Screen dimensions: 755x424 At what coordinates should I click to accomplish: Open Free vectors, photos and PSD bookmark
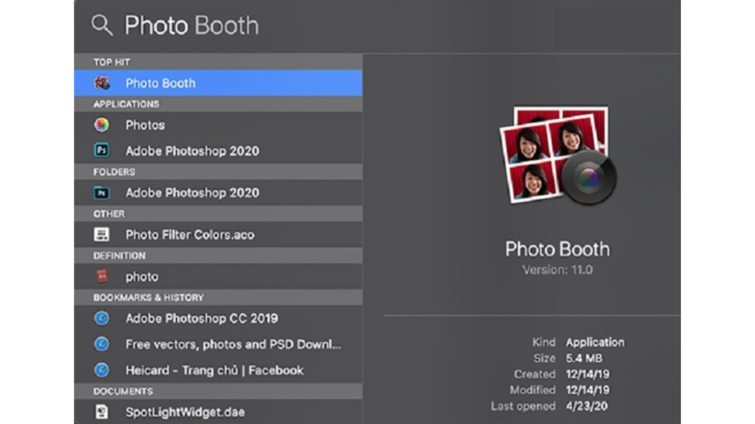point(218,344)
